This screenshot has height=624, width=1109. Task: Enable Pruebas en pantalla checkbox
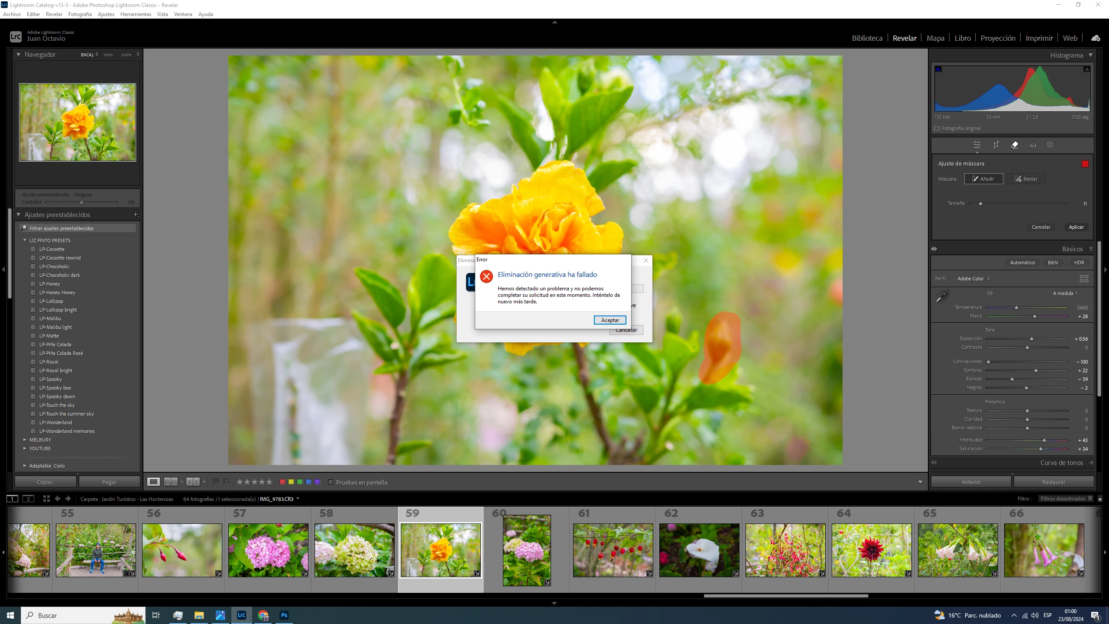click(331, 482)
